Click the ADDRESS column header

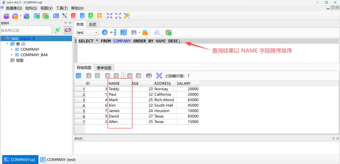click(x=165, y=83)
